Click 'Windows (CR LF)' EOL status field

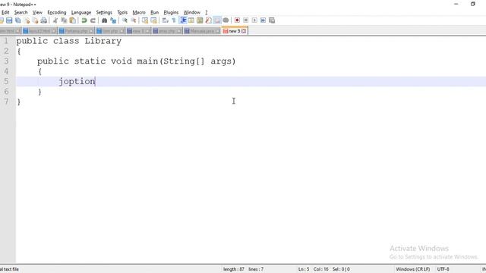pyautogui.click(x=413, y=269)
